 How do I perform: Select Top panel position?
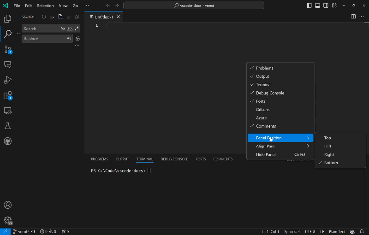(x=327, y=138)
